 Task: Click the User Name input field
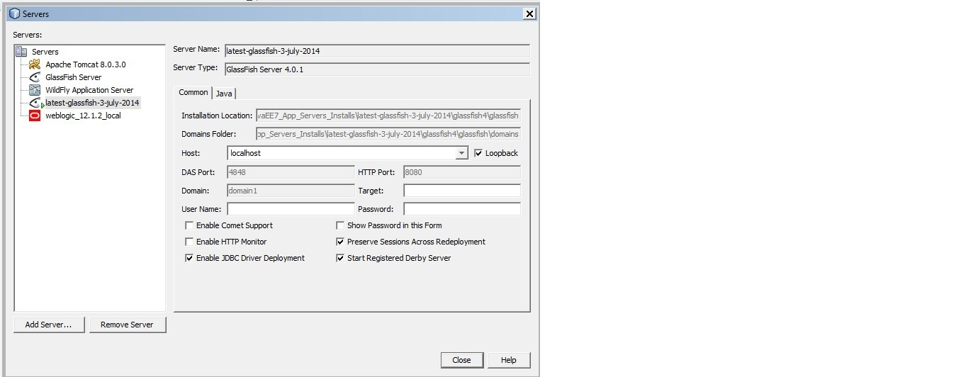[x=291, y=209]
